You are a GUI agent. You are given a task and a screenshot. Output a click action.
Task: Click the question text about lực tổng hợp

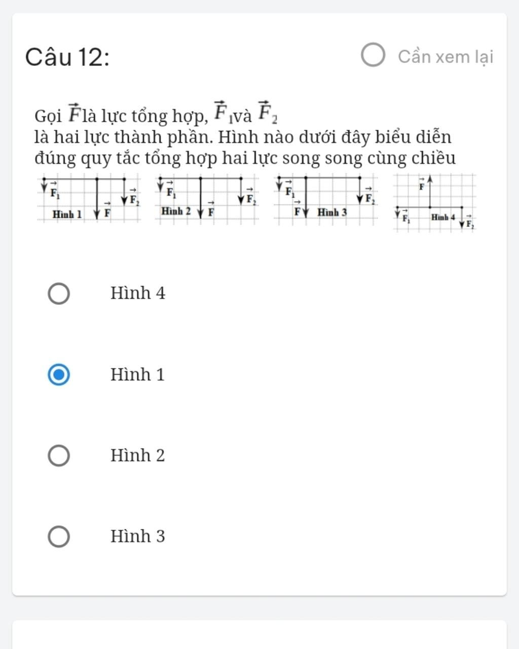(245, 136)
